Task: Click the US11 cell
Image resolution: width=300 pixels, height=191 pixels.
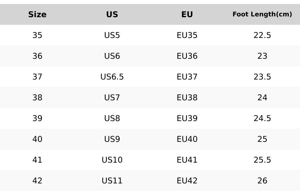Action: 112,181
